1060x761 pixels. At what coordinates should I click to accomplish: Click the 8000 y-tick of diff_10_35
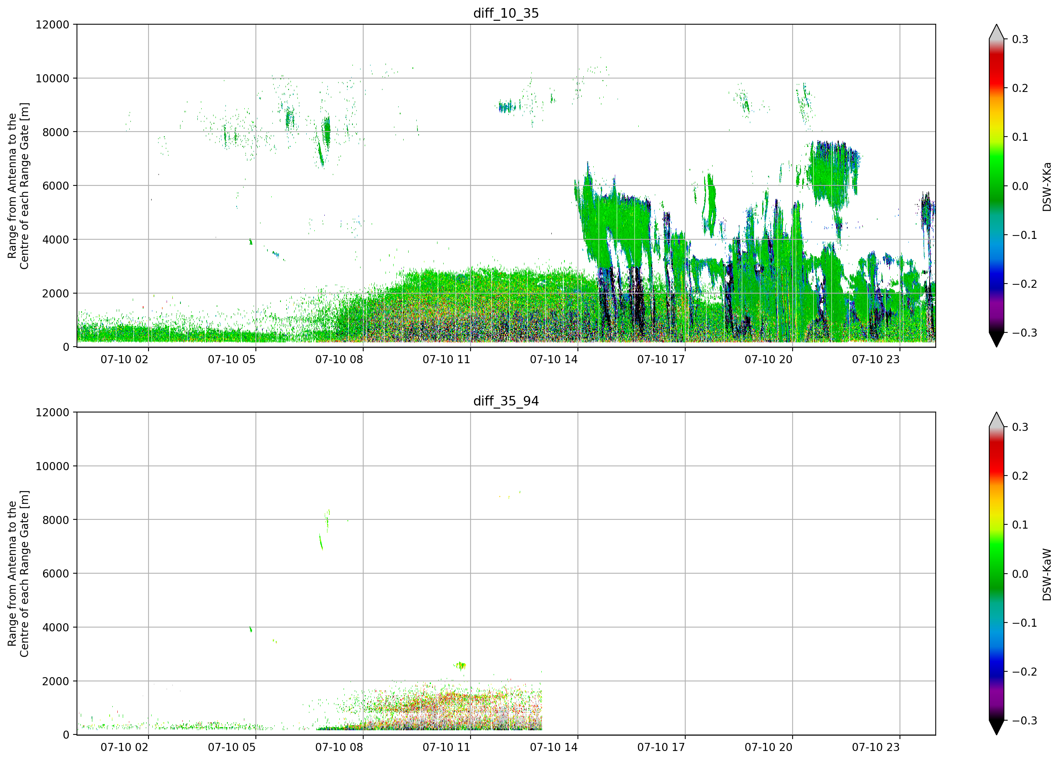coord(56,132)
